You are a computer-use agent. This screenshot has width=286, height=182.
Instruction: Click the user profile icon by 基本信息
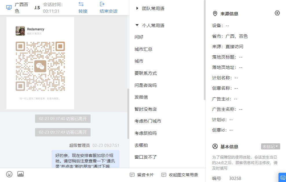point(215,146)
